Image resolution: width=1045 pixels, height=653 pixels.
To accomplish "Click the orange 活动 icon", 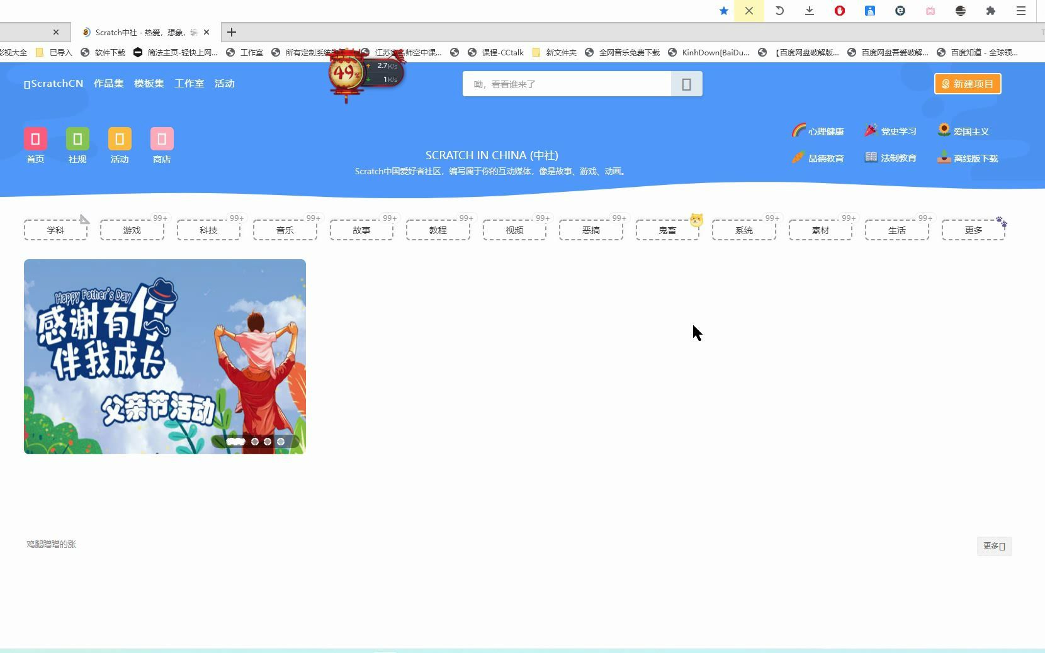I will (x=120, y=139).
